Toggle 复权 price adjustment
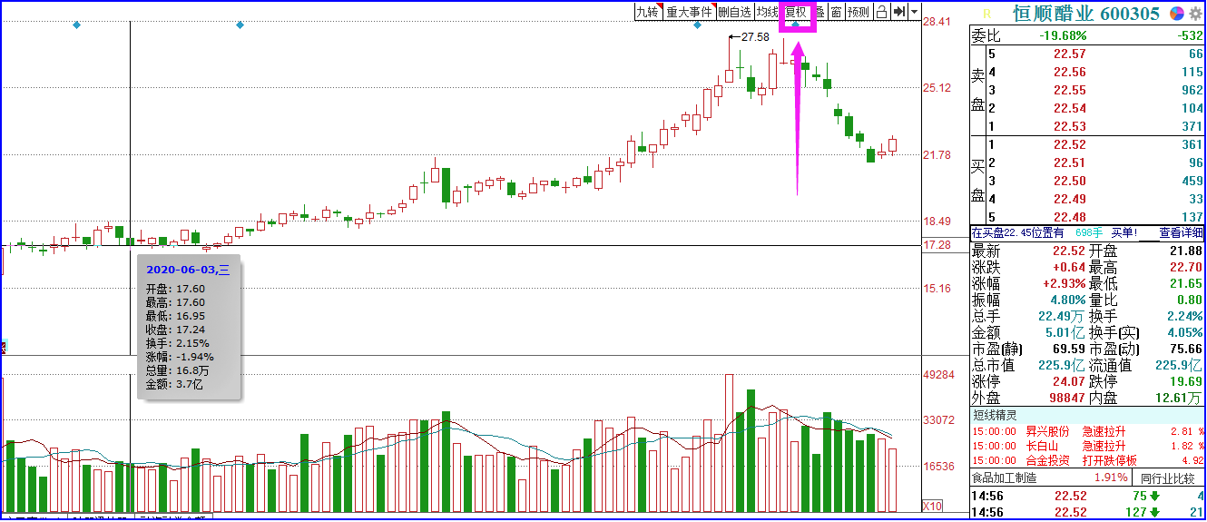 click(x=797, y=12)
